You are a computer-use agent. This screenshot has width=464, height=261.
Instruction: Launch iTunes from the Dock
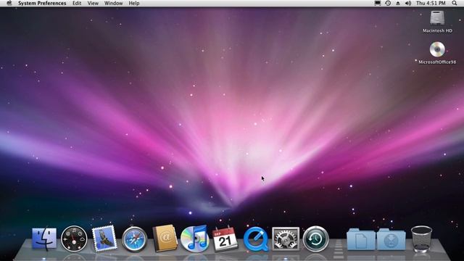(x=195, y=239)
